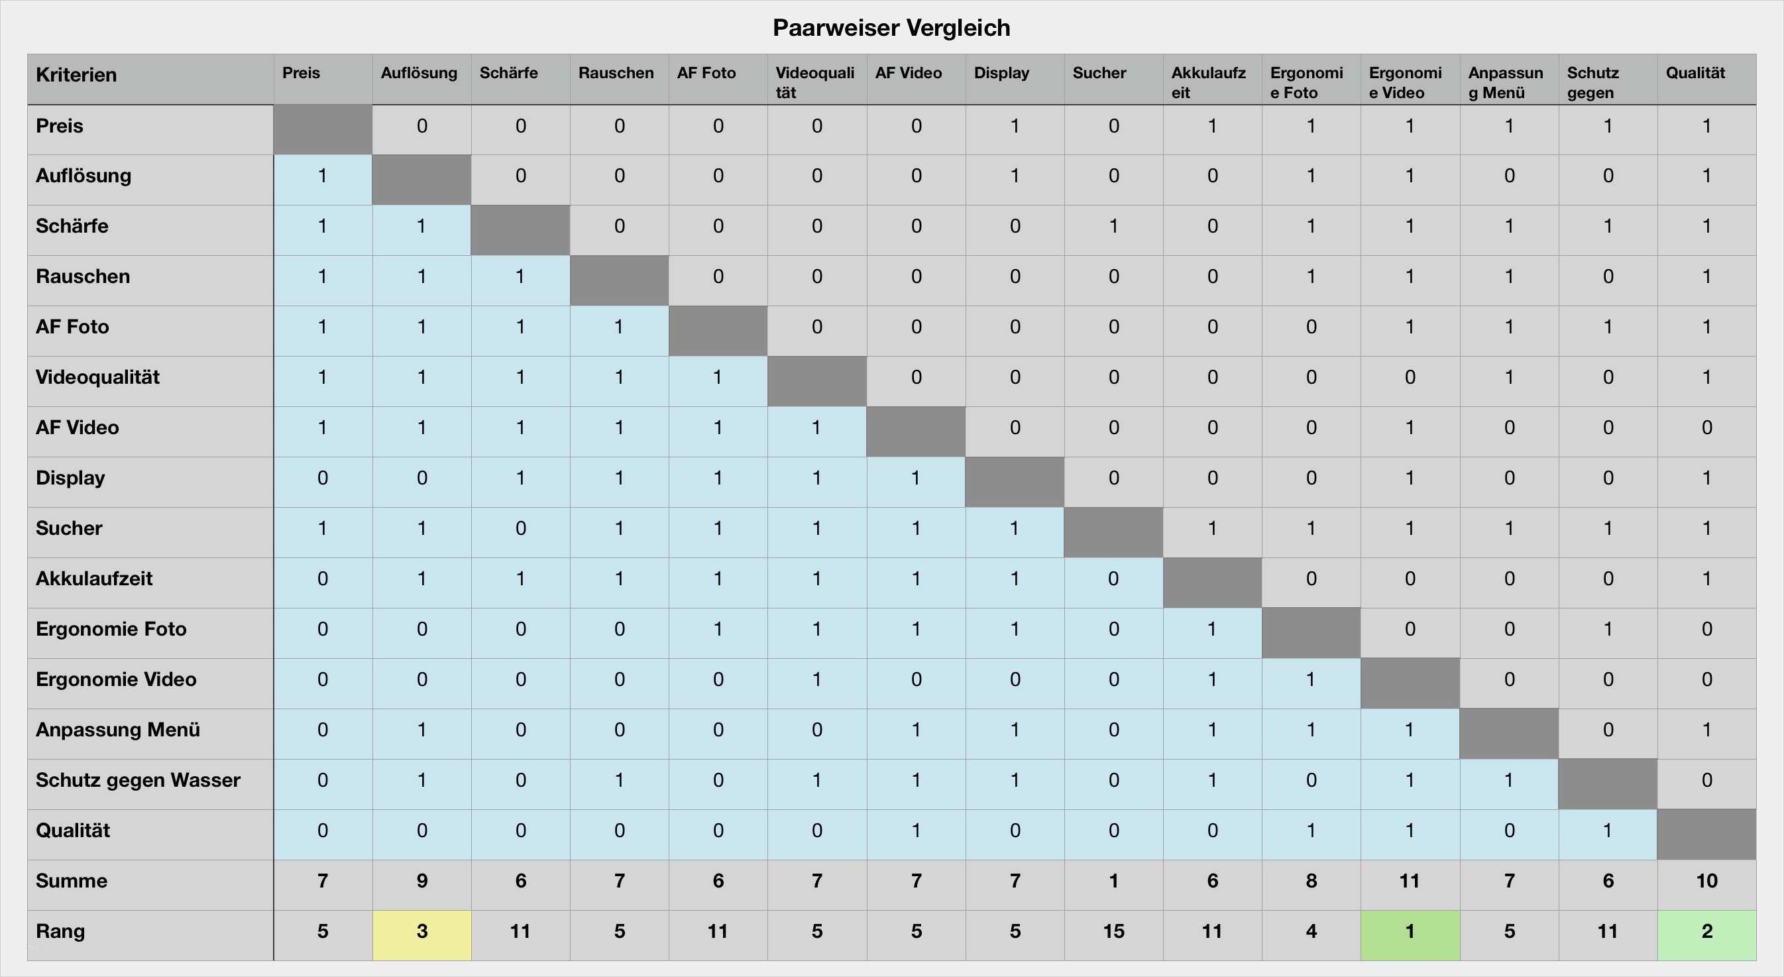Select the "Anpassung Menü" column header
Image resolution: width=1784 pixels, height=977 pixels.
1506,82
